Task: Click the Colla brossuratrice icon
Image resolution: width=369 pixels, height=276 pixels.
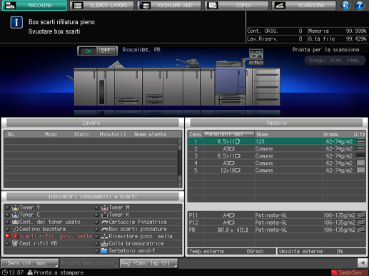Action: 104,244
